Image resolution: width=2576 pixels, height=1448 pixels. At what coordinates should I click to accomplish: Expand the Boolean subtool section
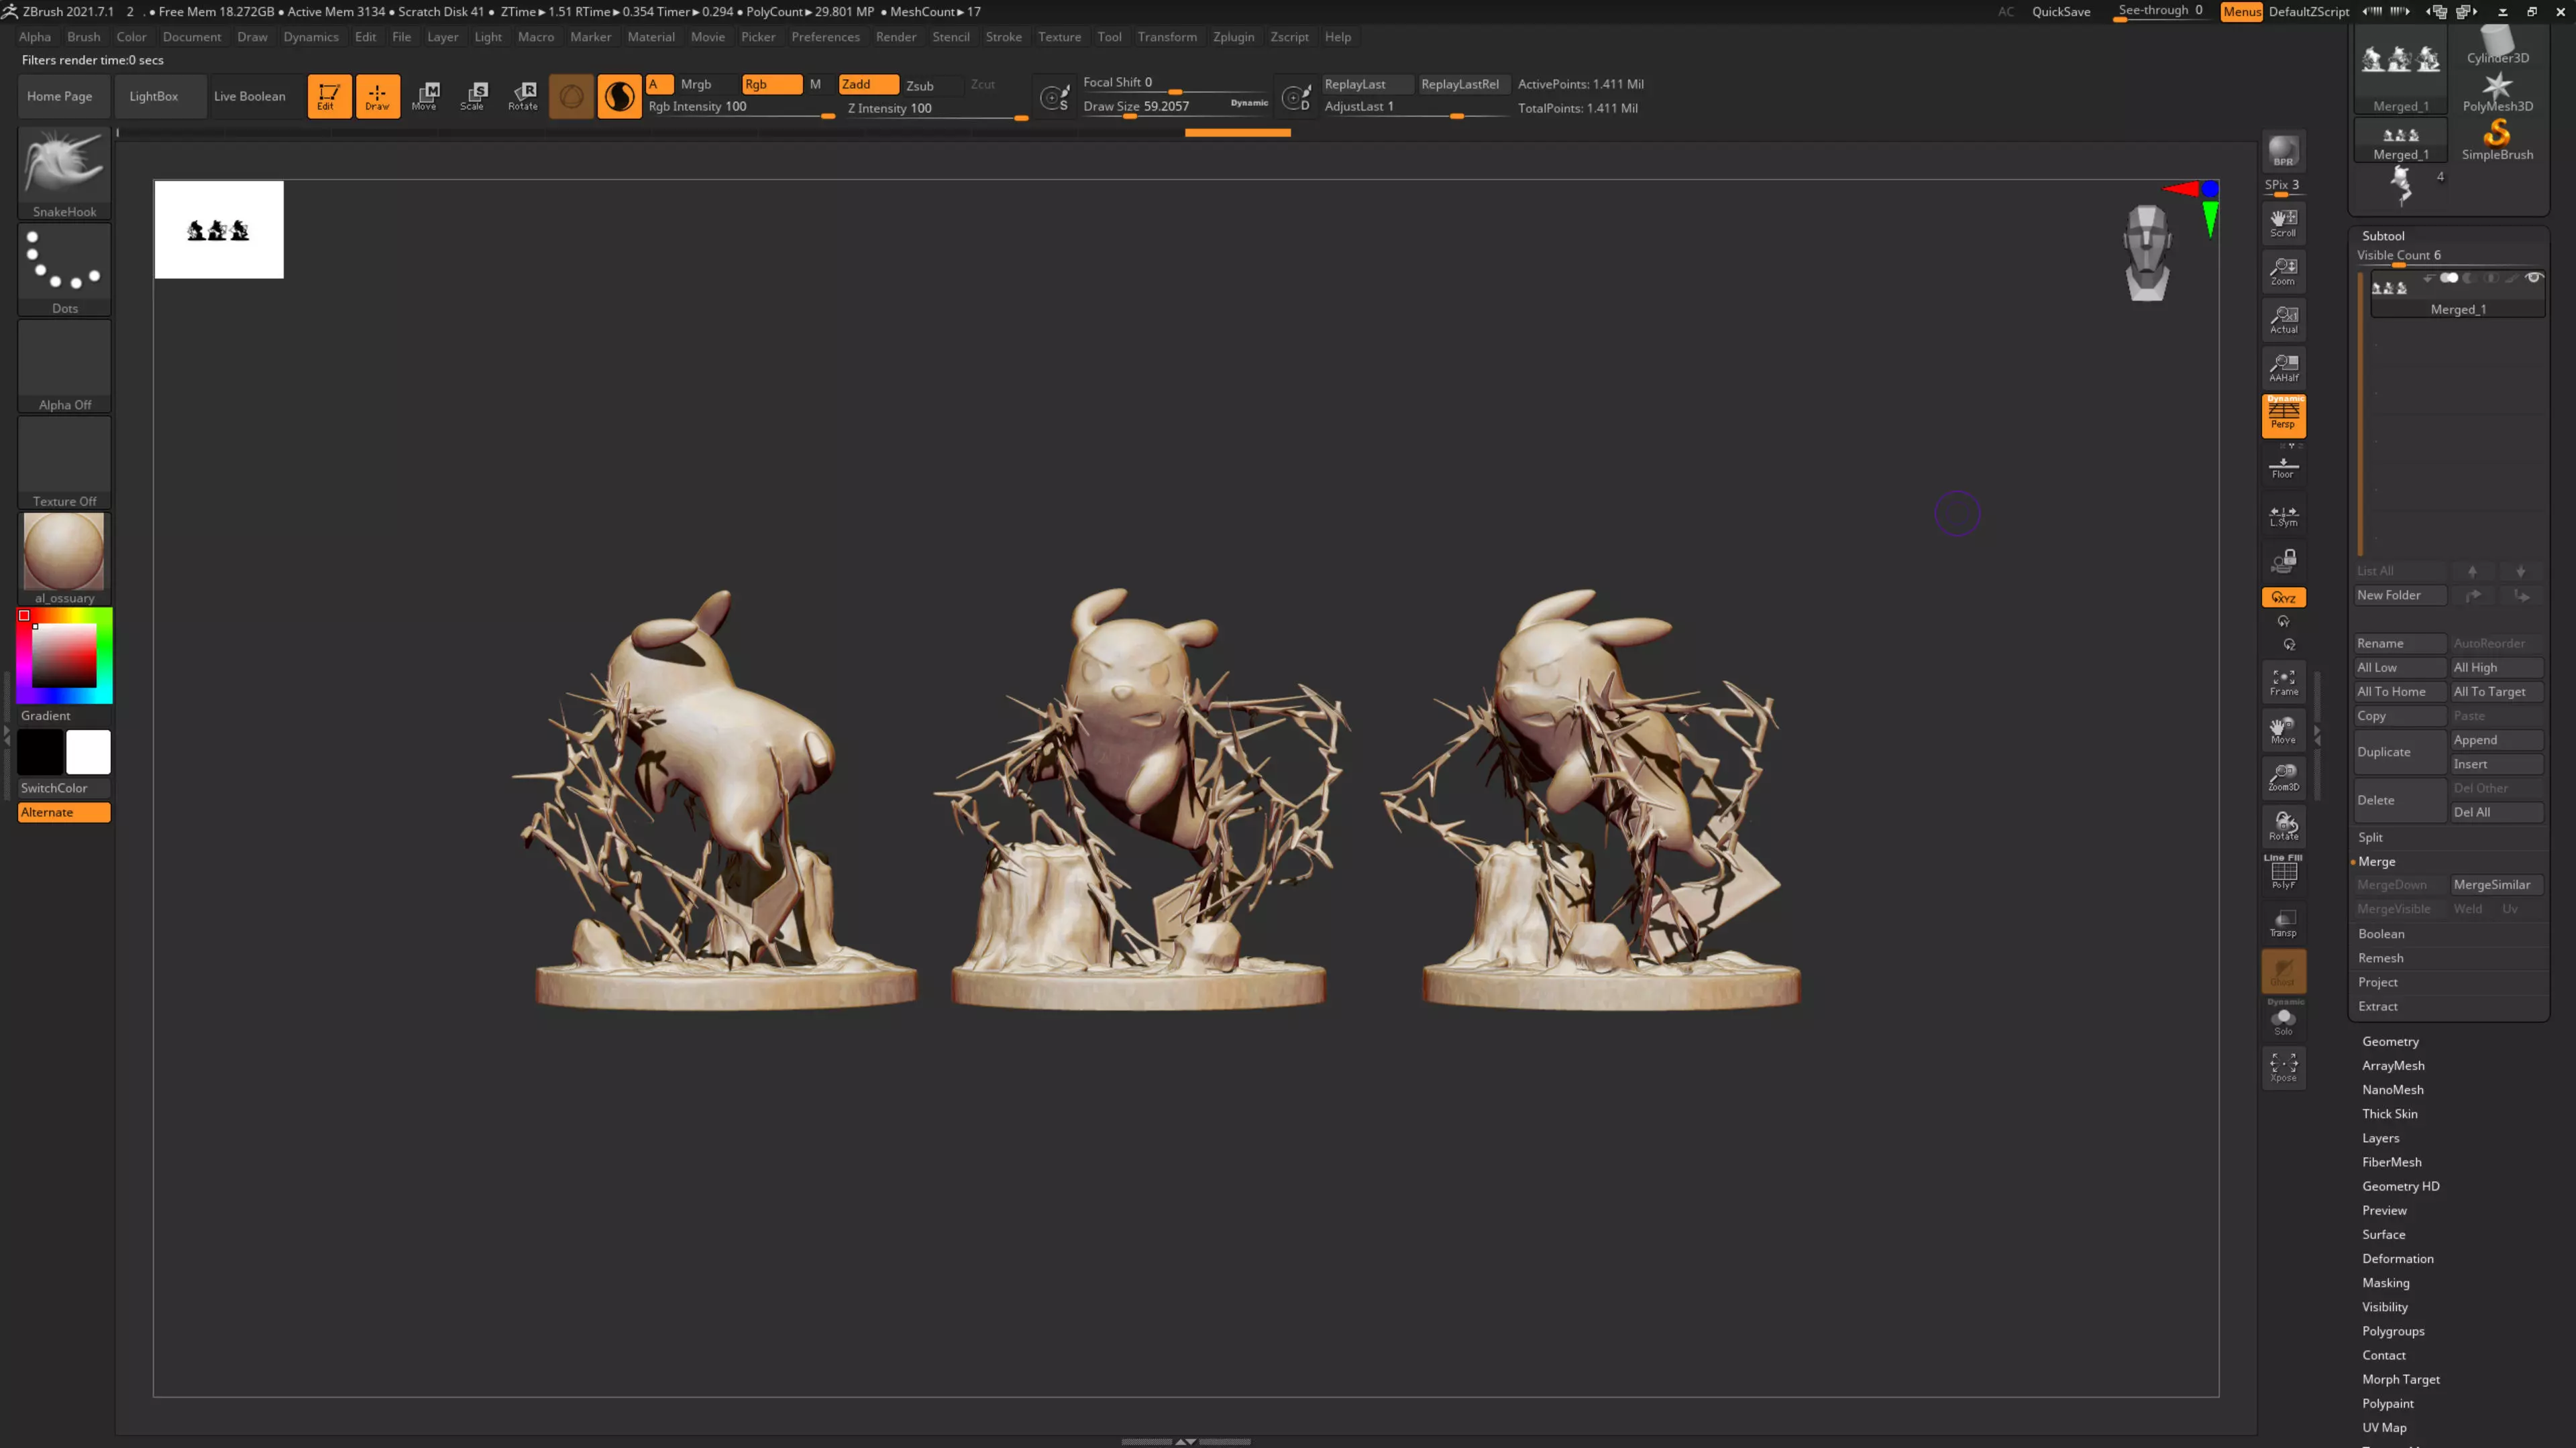[x=2381, y=933]
